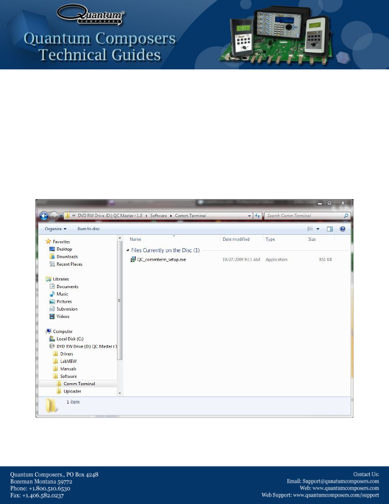The height and width of the screenshot is (504, 389).
Task: Open the Videos library
Action: click(59, 316)
